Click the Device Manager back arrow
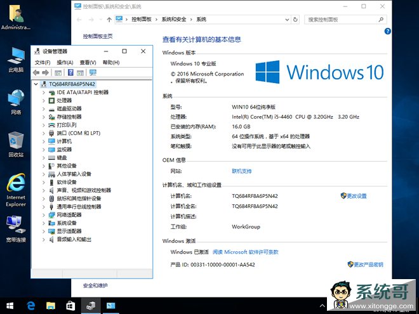 [36, 72]
